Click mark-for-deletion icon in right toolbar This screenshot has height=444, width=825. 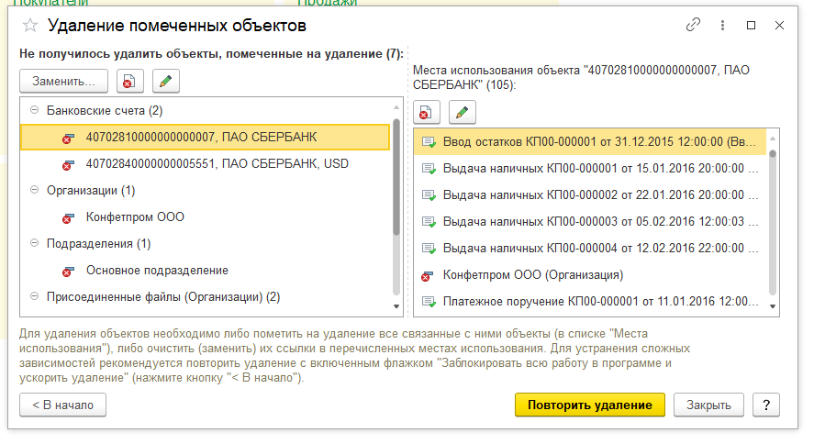tap(426, 112)
